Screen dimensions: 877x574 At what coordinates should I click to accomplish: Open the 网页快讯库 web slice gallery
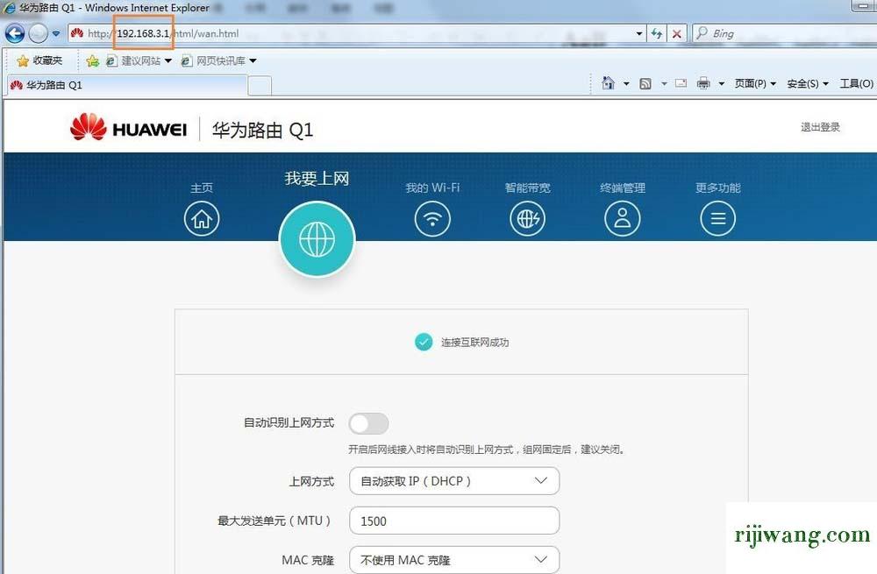pyautogui.click(x=218, y=60)
